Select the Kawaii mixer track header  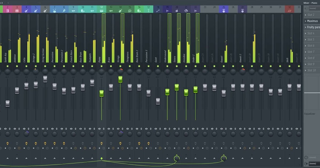tap(223, 9)
